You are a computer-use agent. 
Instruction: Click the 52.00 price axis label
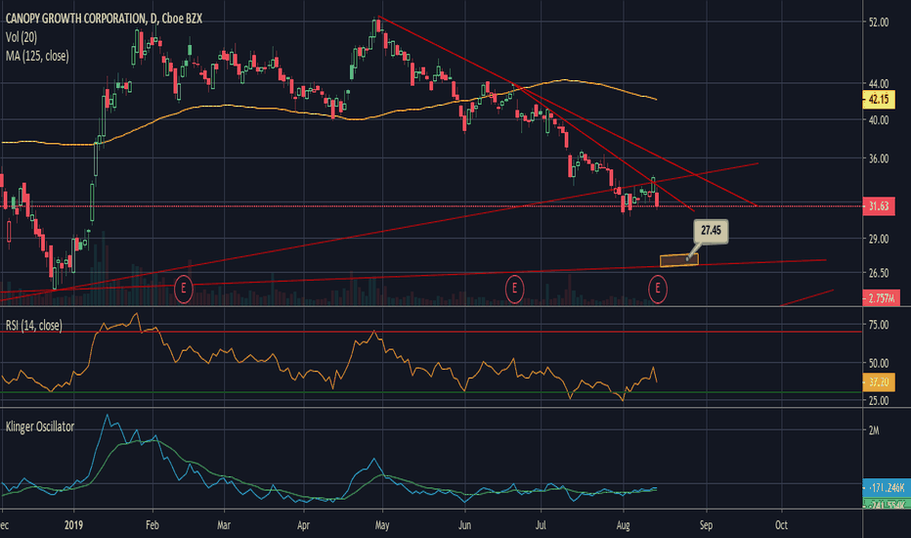[x=879, y=22]
